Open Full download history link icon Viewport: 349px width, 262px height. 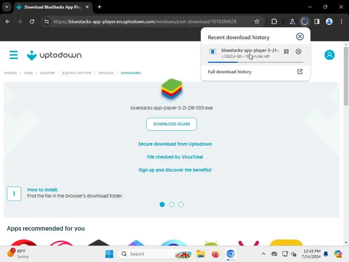pos(300,72)
